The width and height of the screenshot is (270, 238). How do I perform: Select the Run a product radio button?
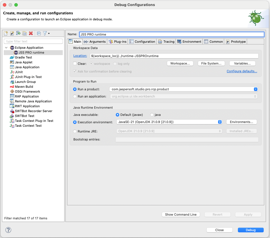coord(75,89)
